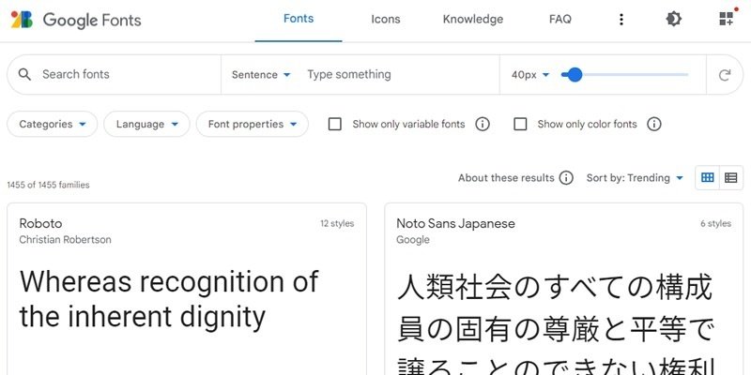This screenshot has height=375, width=751.
Task: Open the selected families grid-plus icon
Action: point(727,19)
